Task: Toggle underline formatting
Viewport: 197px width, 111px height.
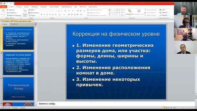Action: tap(47, 14)
